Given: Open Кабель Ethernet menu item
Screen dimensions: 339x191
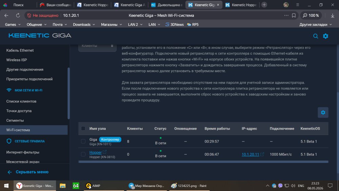Looking at the screenshot, I should coord(34,51).
